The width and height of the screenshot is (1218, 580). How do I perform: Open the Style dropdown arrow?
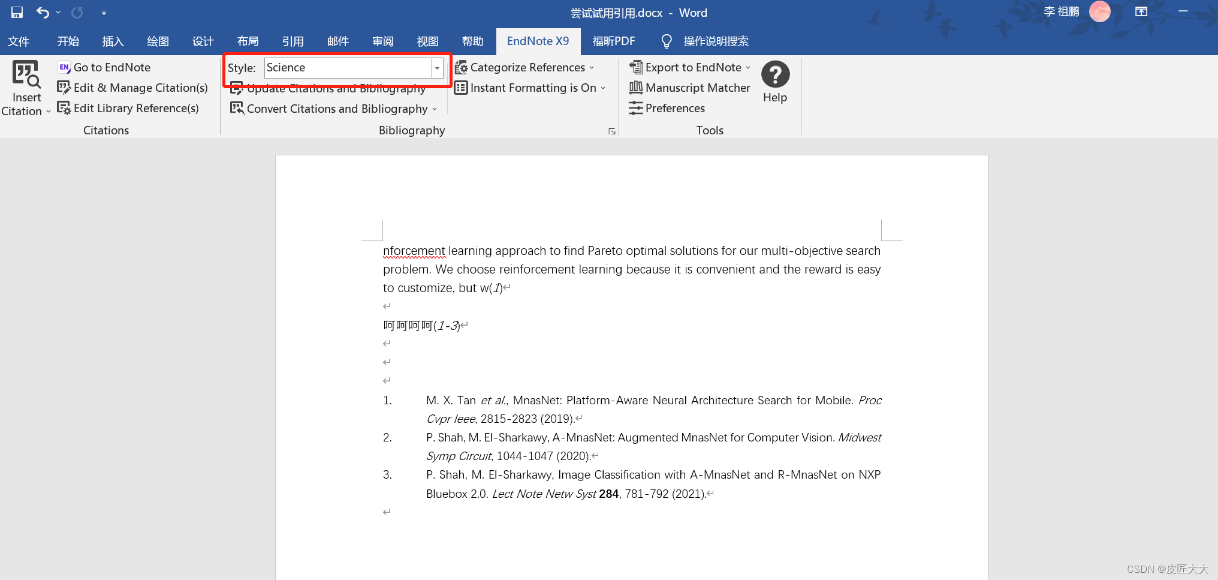pos(437,68)
